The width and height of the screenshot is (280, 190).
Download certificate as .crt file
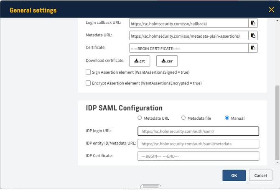[x=140, y=61]
